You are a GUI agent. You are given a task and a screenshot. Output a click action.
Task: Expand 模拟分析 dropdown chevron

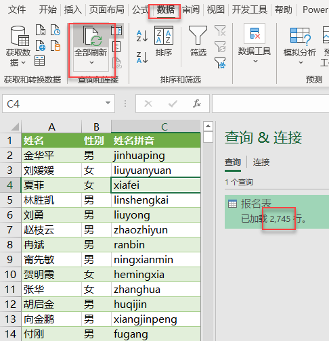point(301,62)
